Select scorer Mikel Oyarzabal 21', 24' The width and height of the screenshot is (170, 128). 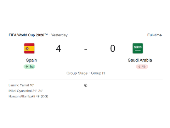tap(25, 91)
